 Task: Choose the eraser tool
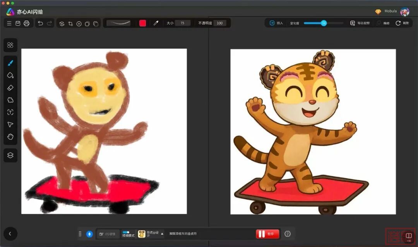coord(10,88)
